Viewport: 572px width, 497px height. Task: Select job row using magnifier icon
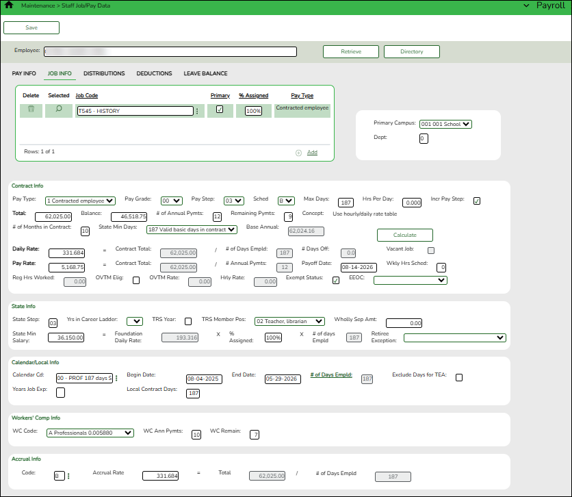(x=59, y=109)
